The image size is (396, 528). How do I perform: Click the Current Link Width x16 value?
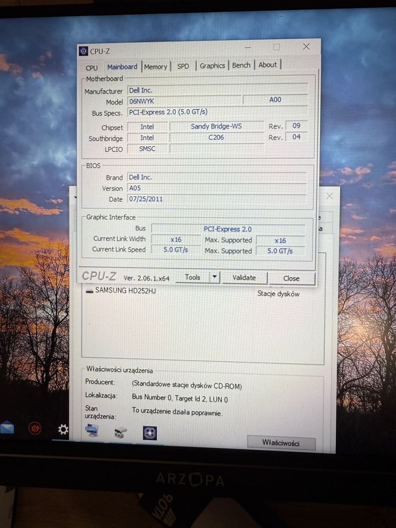[x=176, y=239]
